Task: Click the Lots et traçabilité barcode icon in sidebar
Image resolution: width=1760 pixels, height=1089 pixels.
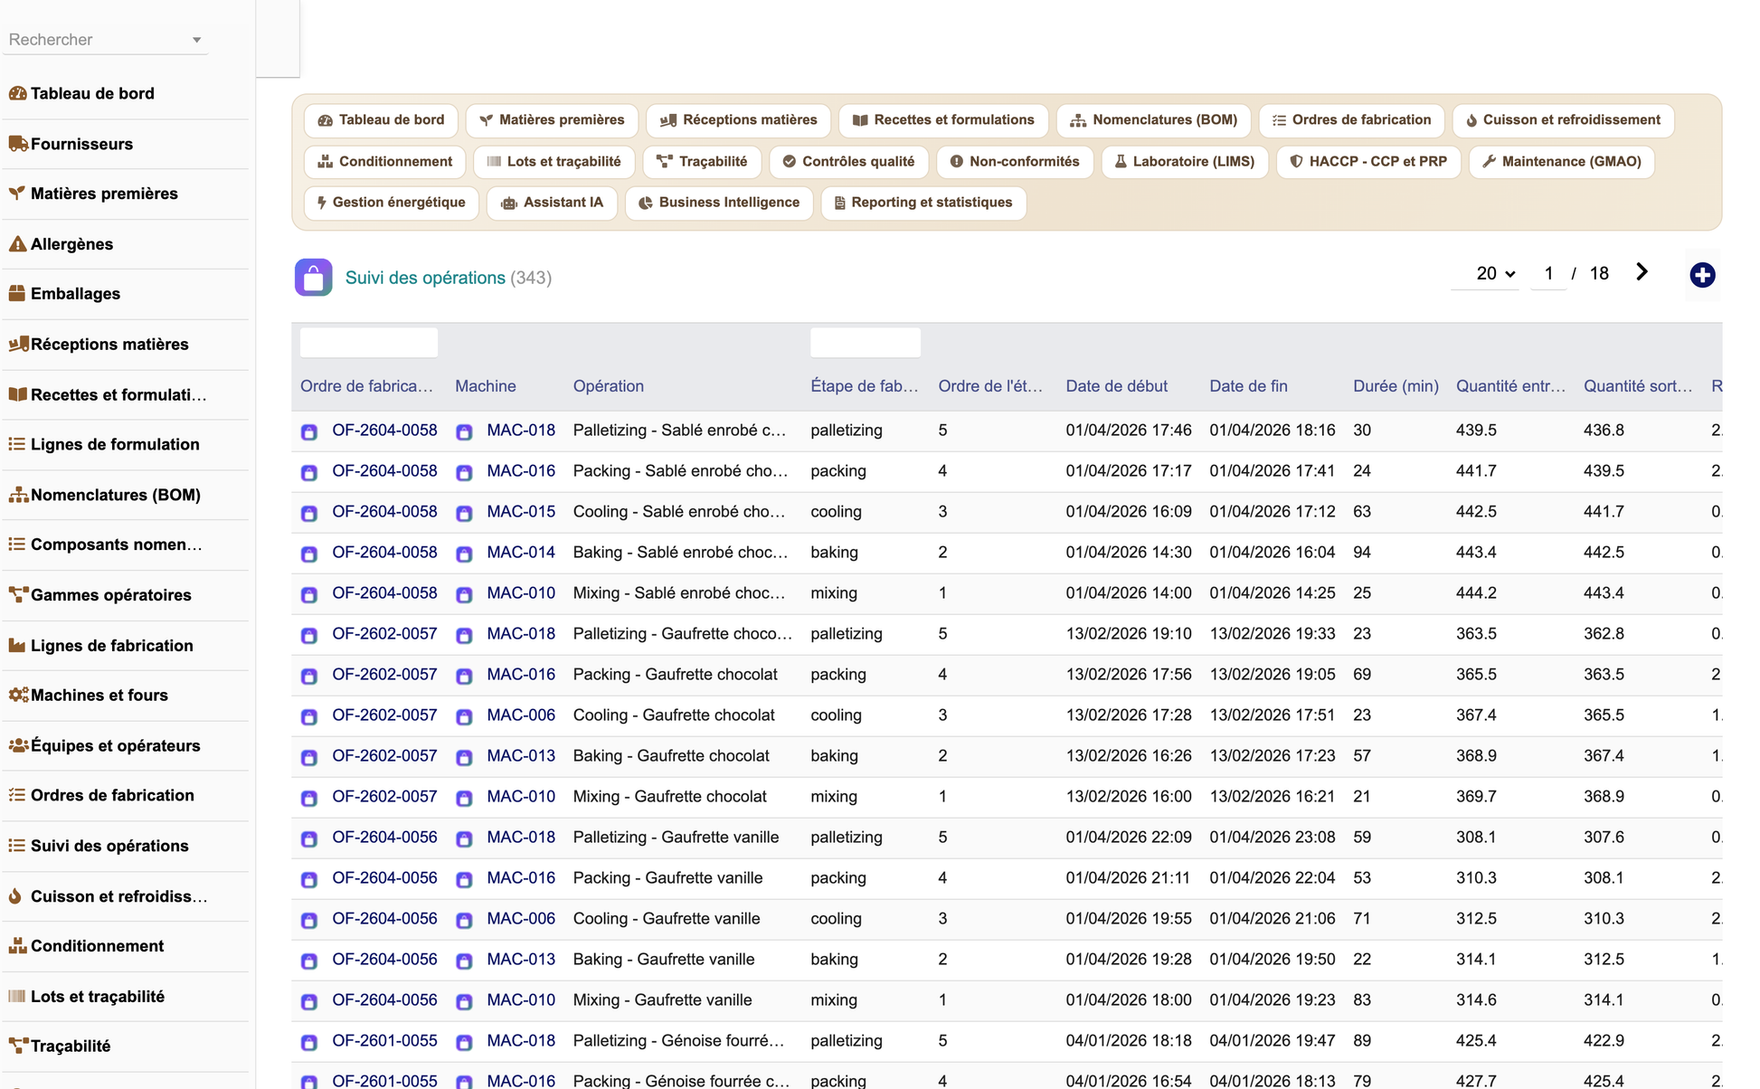Action: tap(17, 996)
